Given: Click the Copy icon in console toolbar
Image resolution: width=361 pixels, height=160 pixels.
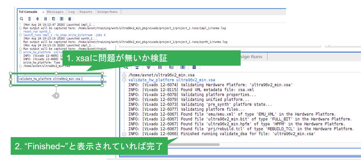Looking at the screenshot, I should (54, 19).
